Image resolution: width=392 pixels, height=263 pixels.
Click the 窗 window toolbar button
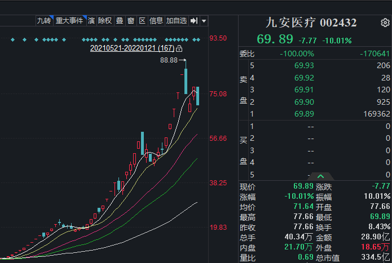[130, 21]
